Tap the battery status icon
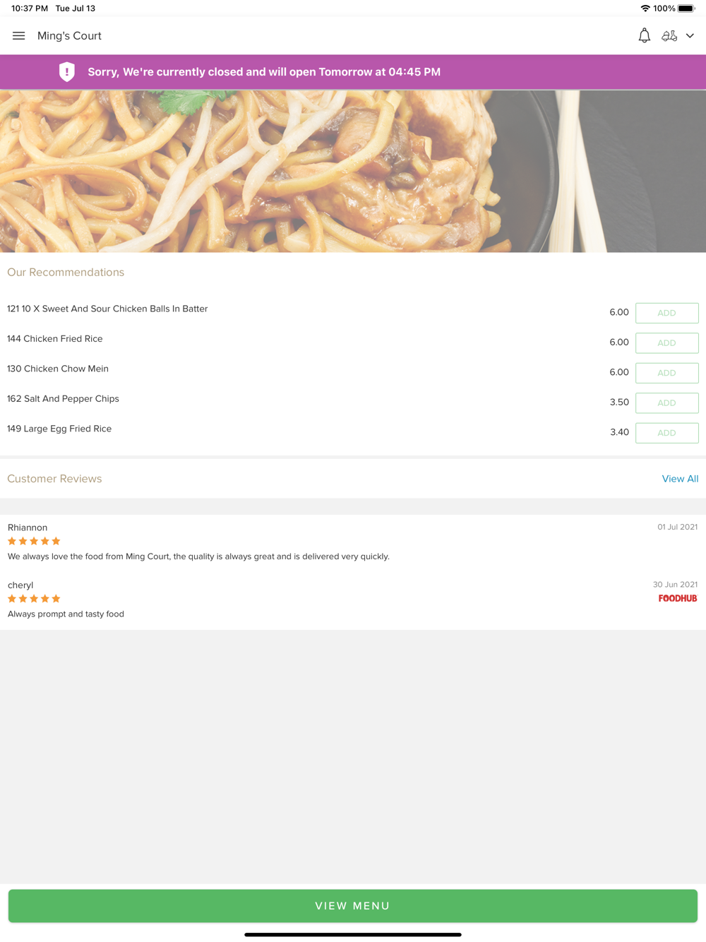 tap(686, 8)
